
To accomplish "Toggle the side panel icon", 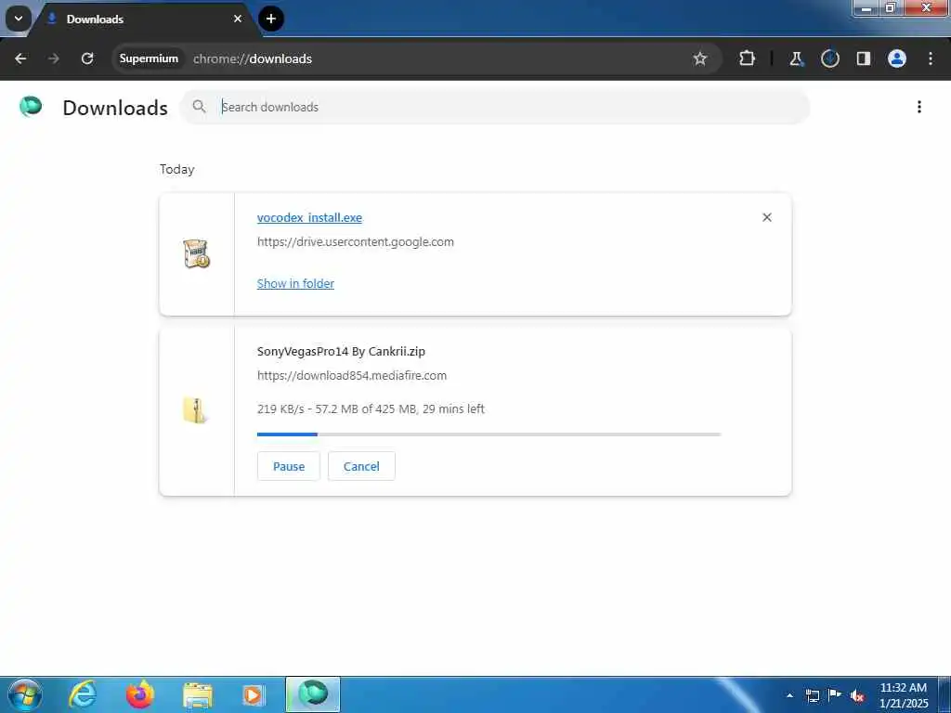I will (863, 58).
